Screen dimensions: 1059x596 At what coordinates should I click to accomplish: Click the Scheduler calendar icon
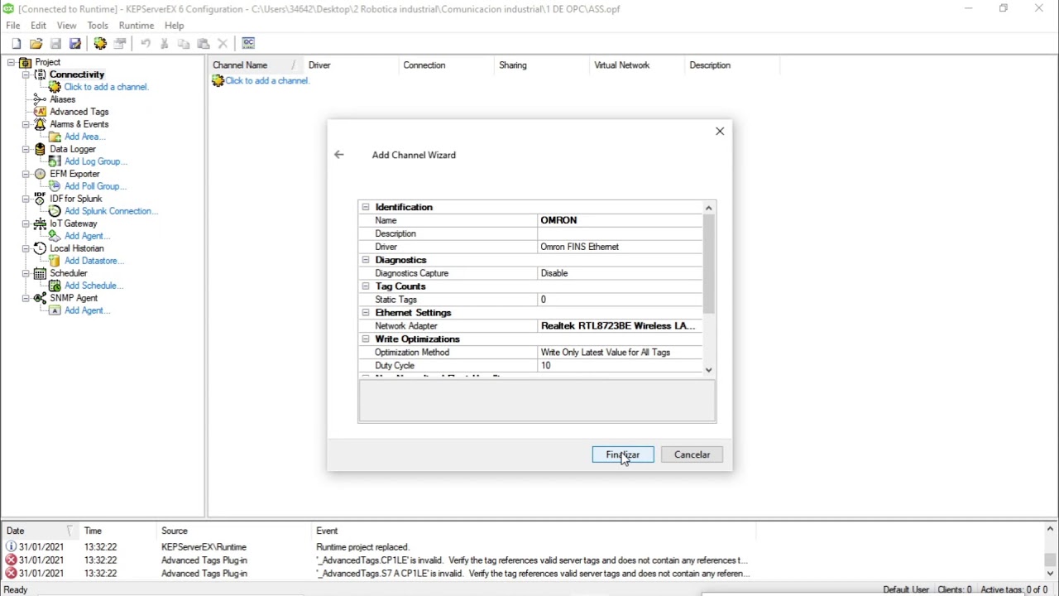40,273
